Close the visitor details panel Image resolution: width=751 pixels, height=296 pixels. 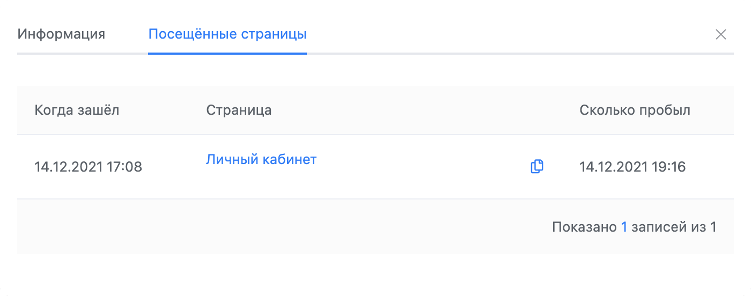[x=721, y=35]
